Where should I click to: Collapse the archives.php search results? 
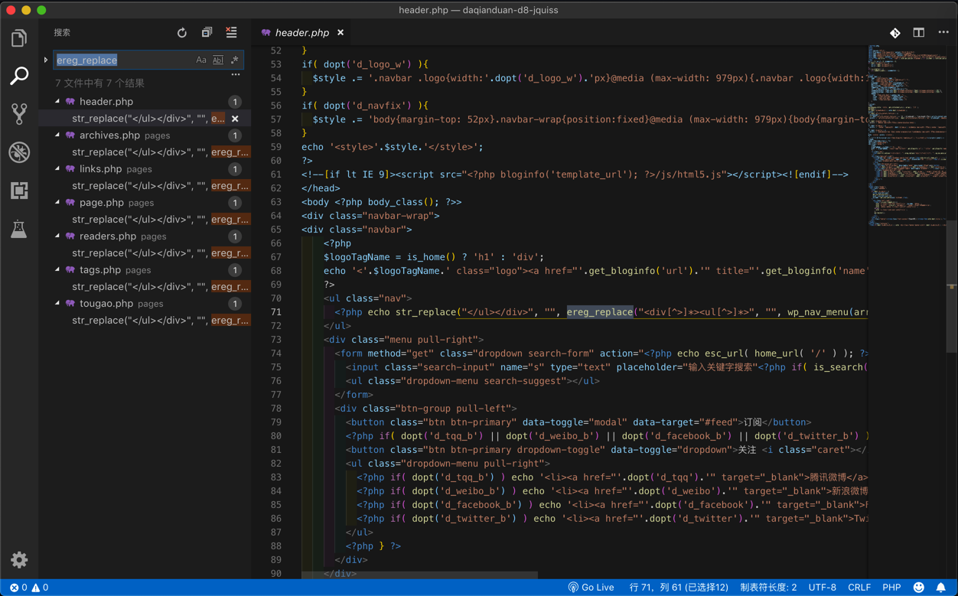coord(58,135)
